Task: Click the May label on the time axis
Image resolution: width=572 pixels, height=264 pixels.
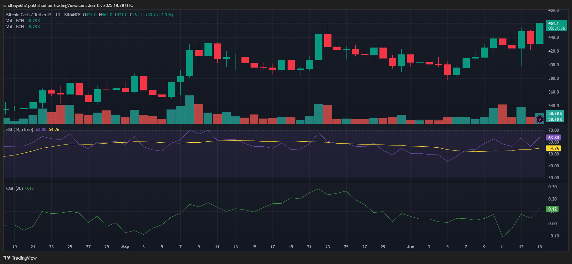Action: click(x=125, y=247)
